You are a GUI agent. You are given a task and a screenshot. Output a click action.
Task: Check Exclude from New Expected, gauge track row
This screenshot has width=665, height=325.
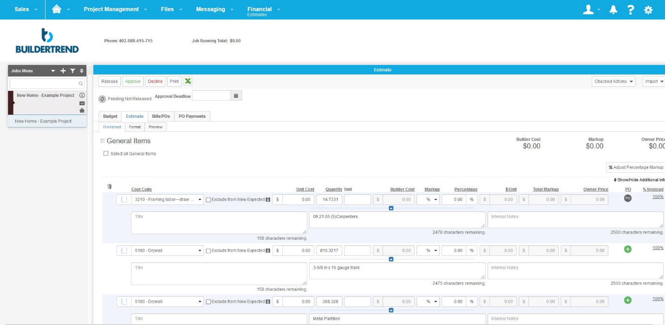pos(208,251)
